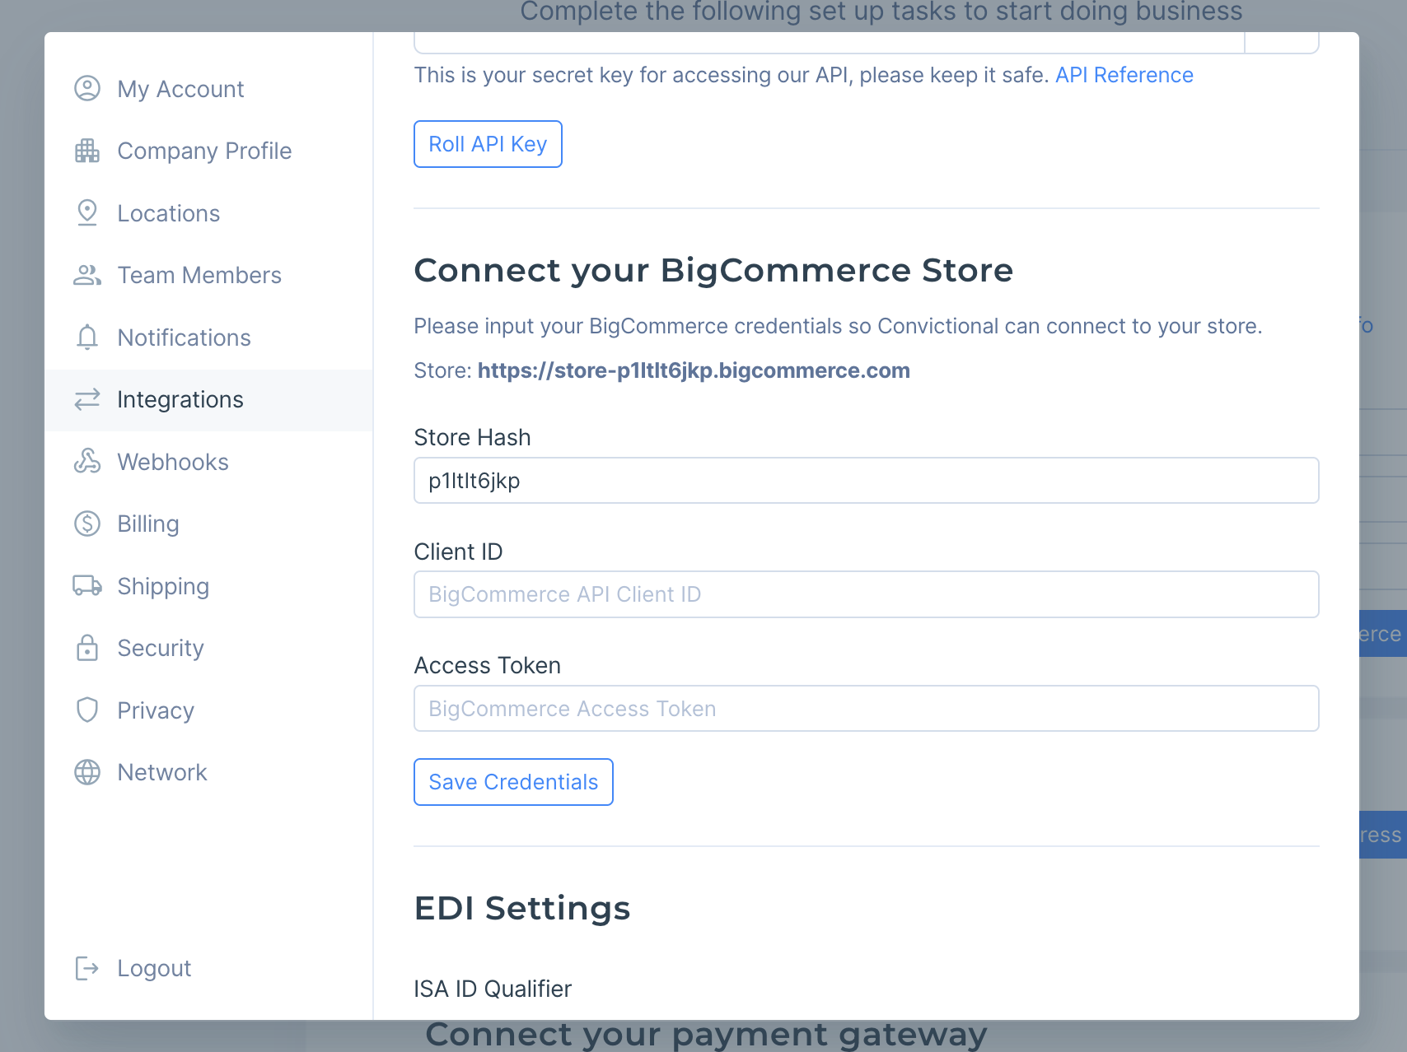The height and width of the screenshot is (1052, 1407).
Task: Click the Network globe icon
Action: [87, 772]
